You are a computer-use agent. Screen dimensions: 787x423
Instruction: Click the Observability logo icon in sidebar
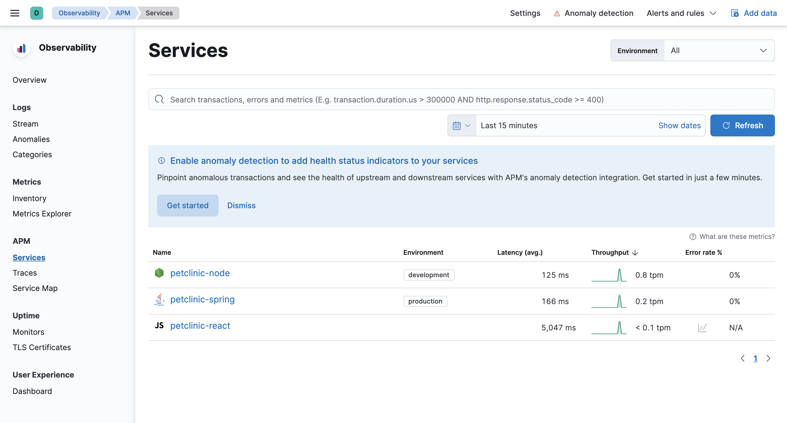[x=21, y=48]
